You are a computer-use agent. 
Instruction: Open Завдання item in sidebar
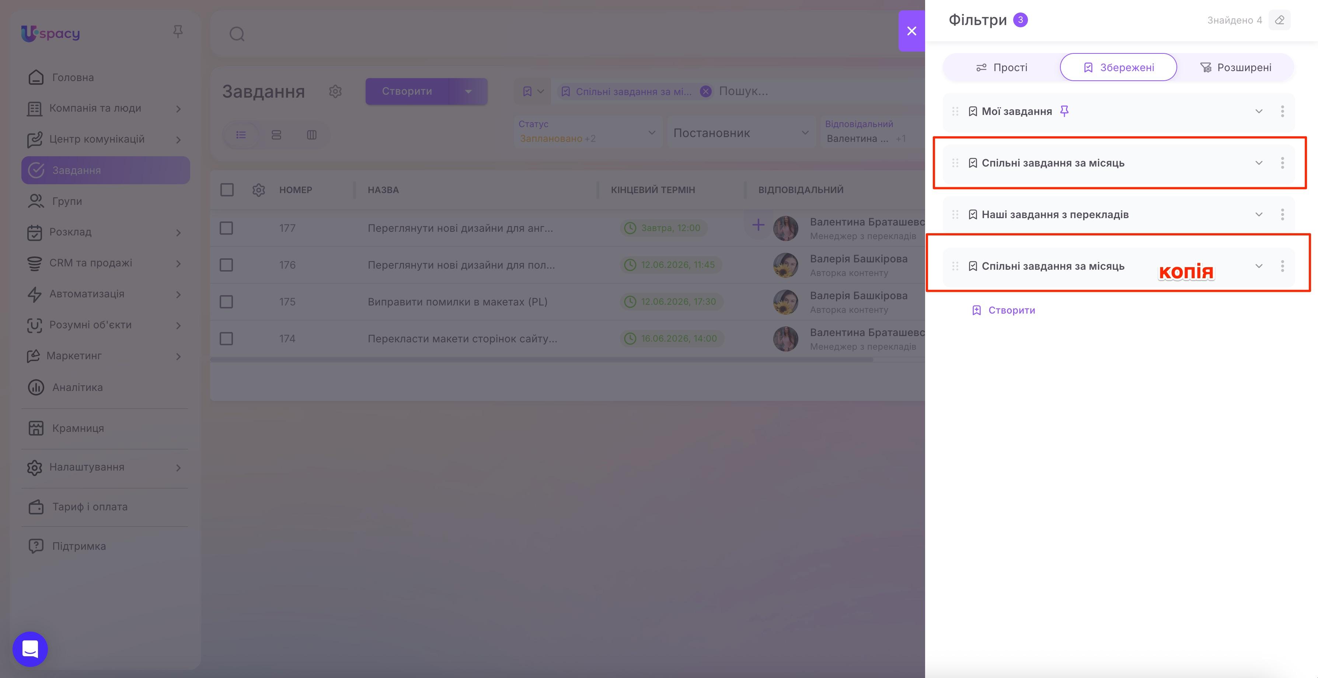(x=105, y=170)
